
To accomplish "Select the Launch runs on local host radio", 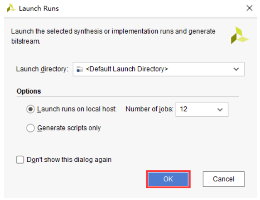I will pyautogui.click(x=30, y=109).
